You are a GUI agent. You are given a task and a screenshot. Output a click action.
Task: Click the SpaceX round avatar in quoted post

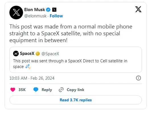click(16, 54)
